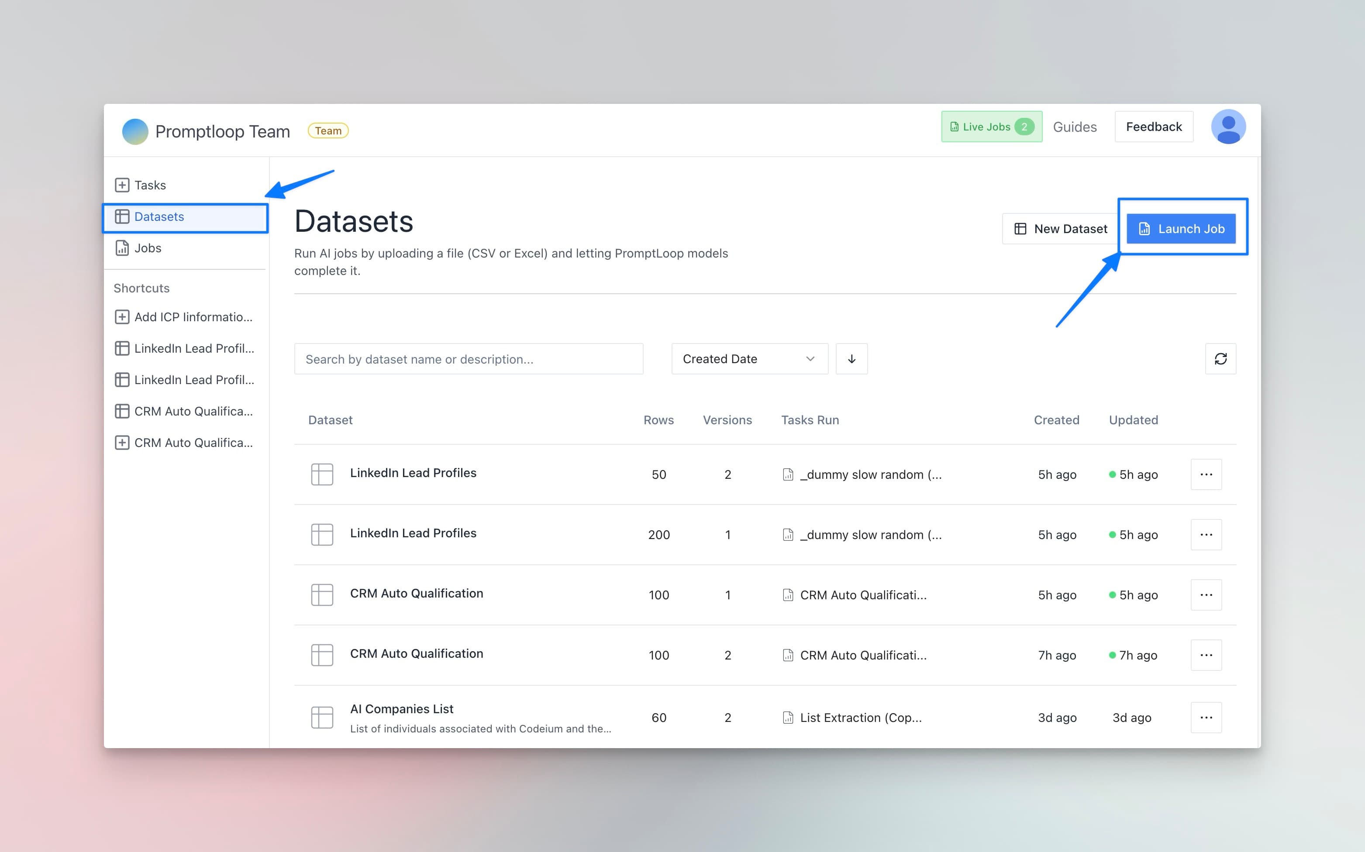The height and width of the screenshot is (852, 1365).
Task: Open the options menu for CRM Auto Qualification
Action: pyautogui.click(x=1206, y=594)
